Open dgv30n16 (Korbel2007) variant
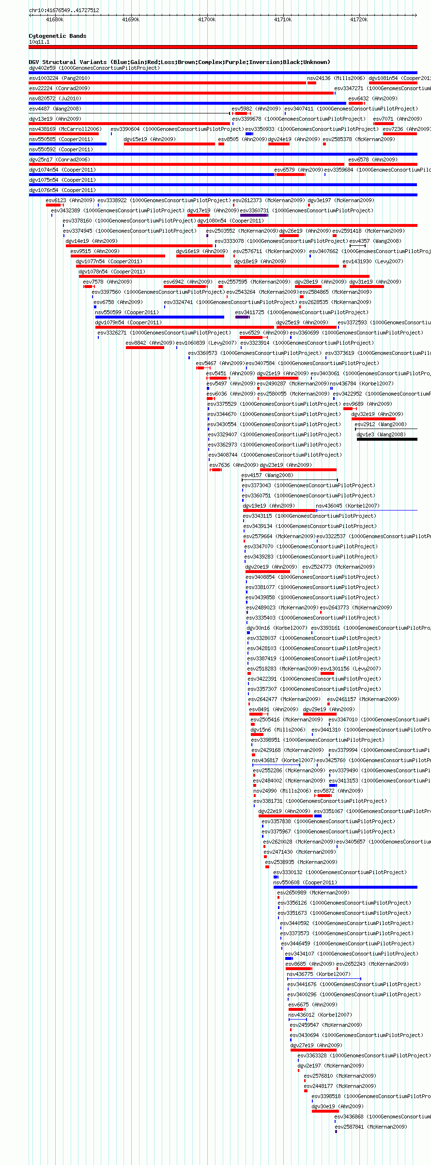 (x=277, y=628)
